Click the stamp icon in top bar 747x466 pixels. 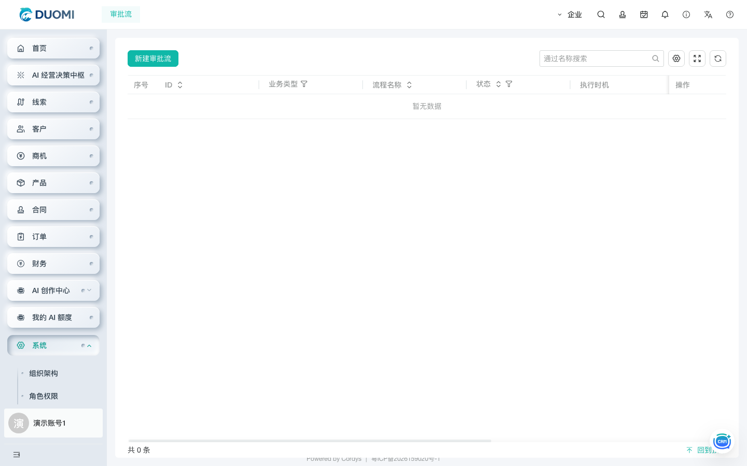622,14
